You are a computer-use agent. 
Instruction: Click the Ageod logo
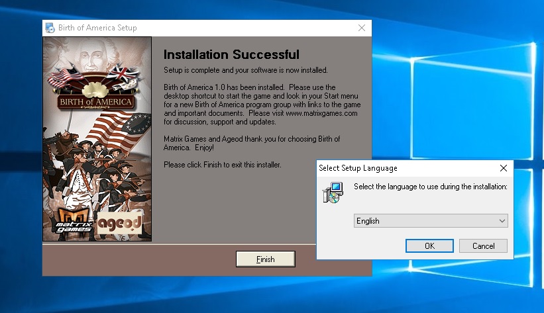tap(119, 224)
